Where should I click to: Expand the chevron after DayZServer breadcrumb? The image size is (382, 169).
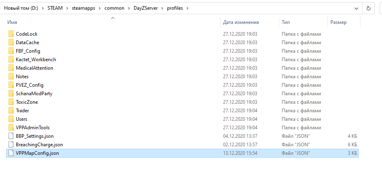click(x=162, y=8)
